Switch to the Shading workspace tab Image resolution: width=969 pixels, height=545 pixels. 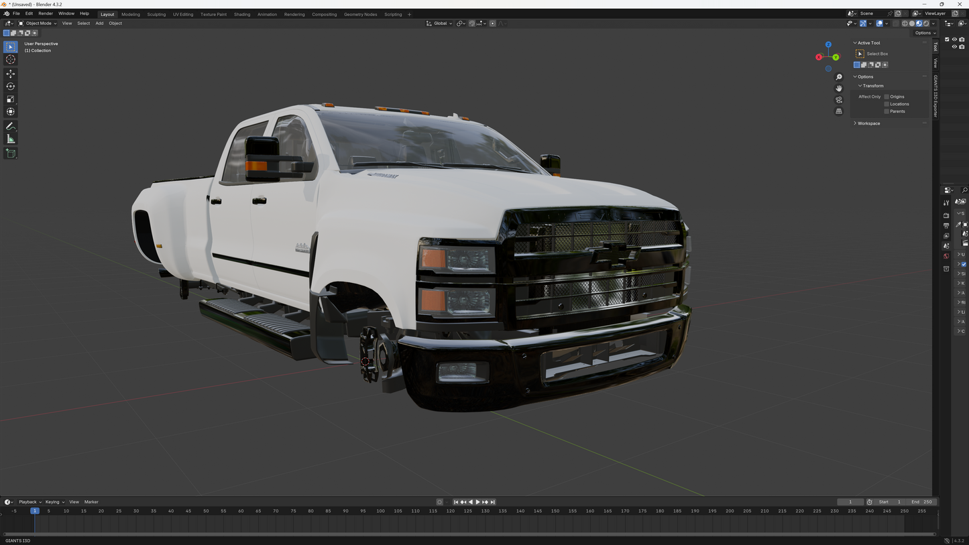pyautogui.click(x=242, y=14)
